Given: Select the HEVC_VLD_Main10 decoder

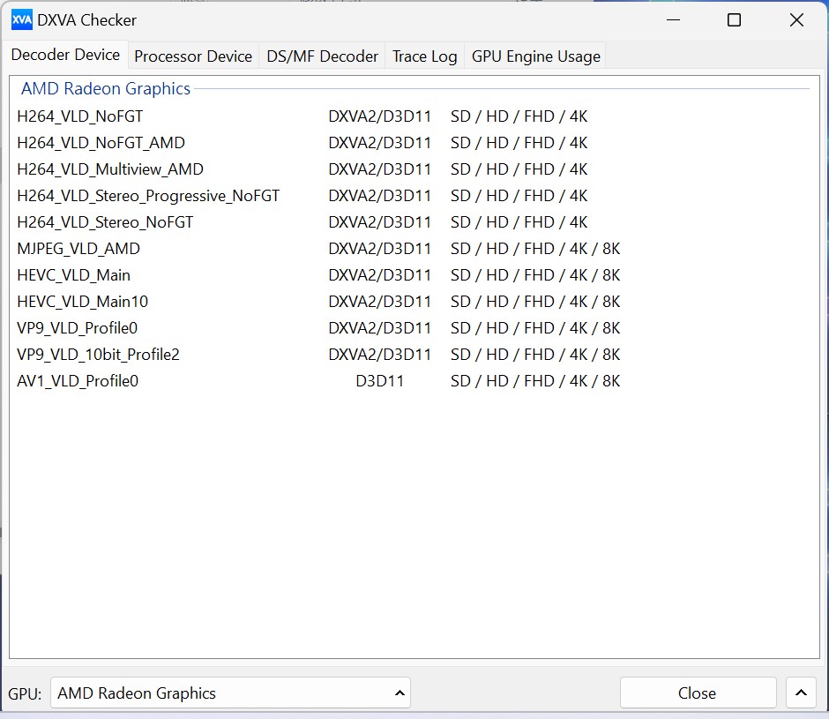Looking at the screenshot, I should click(83, 302).
